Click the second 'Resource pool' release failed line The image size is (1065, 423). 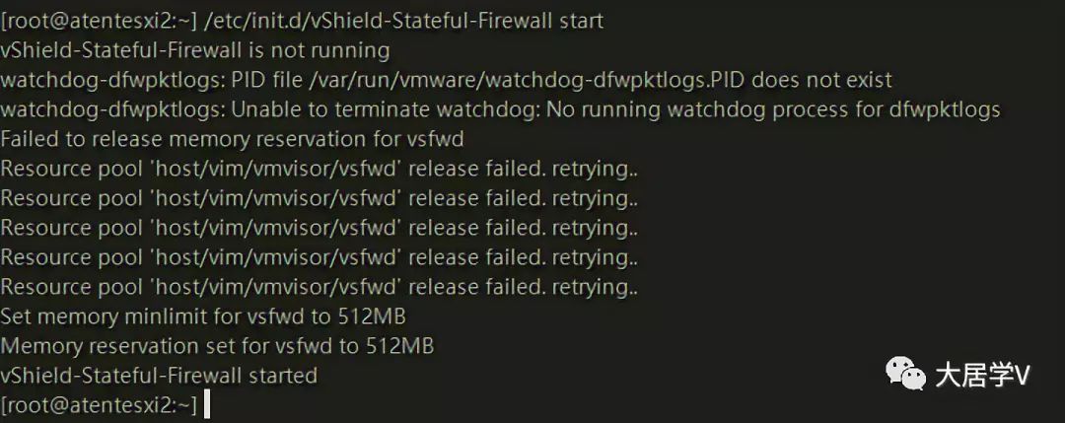pyautogui.click(x=319, y=198)
